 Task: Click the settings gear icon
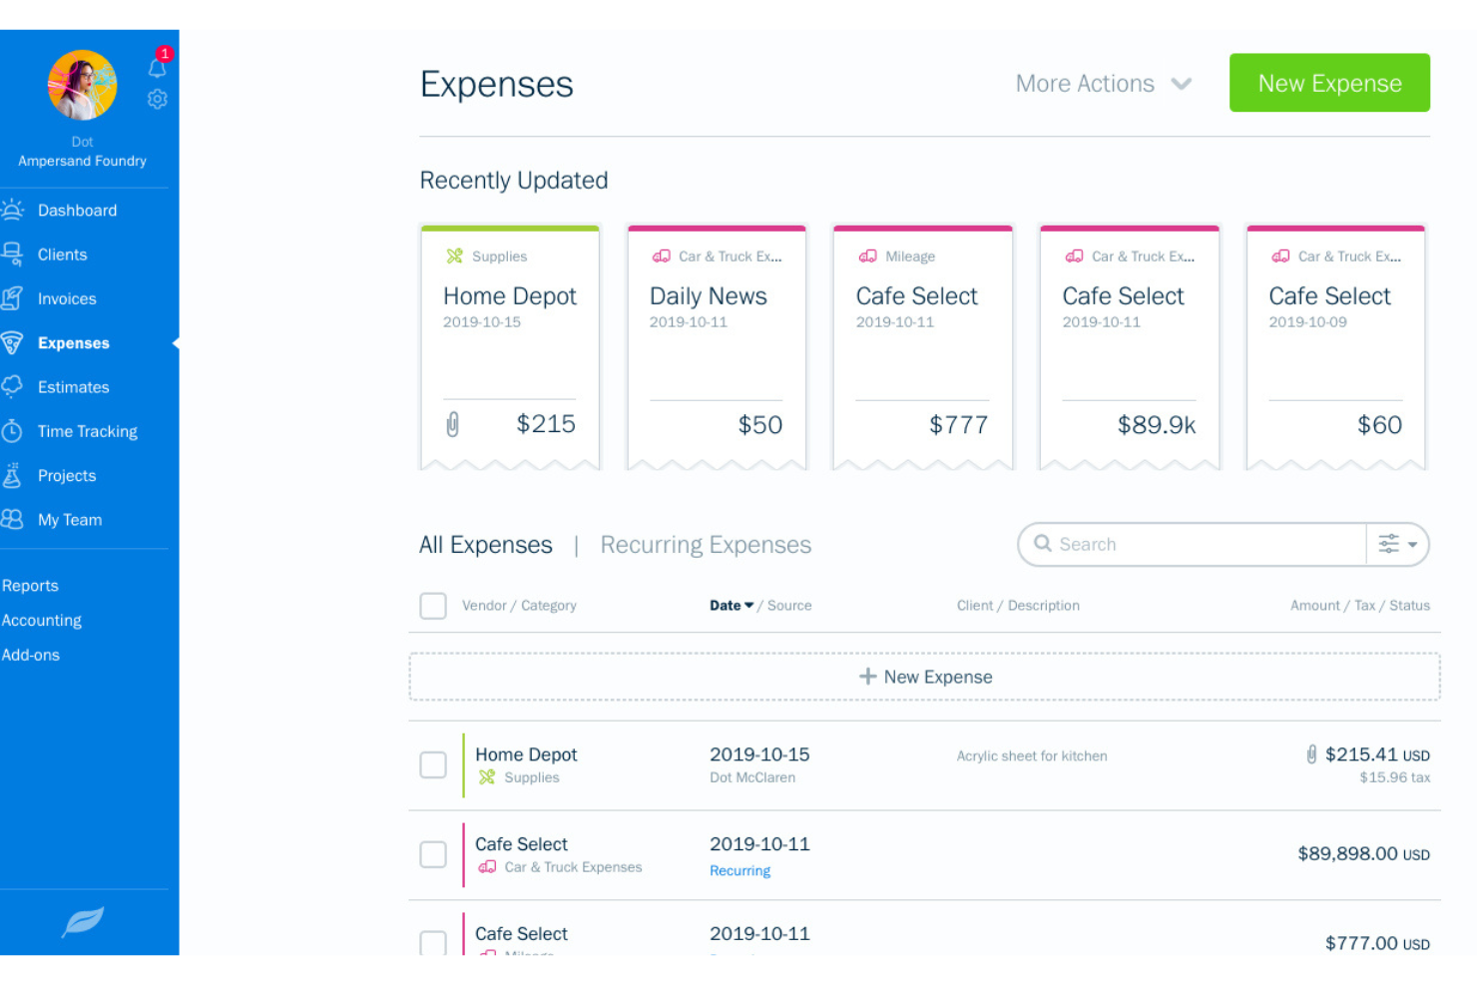coord(157,99)
